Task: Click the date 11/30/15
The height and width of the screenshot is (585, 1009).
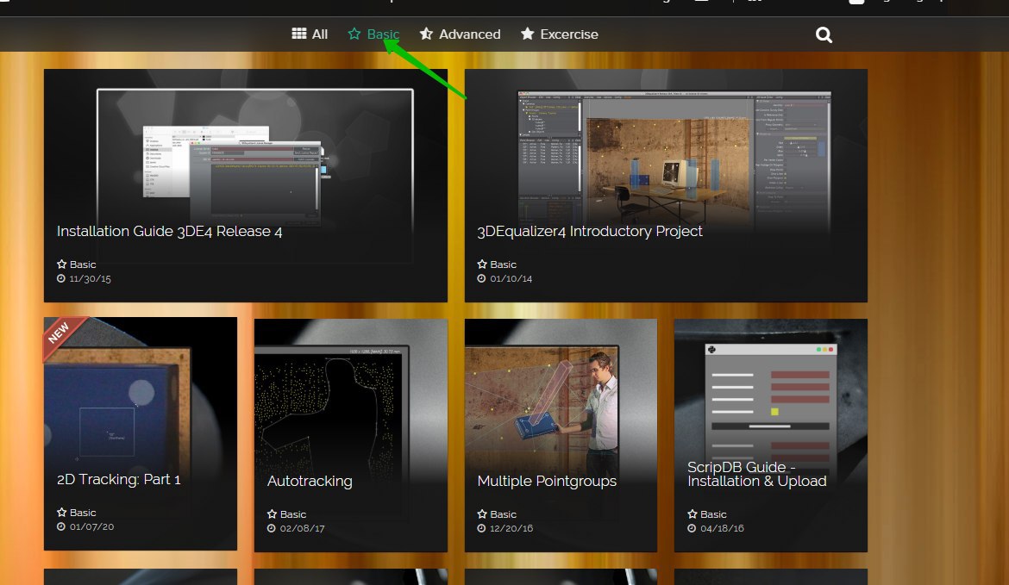Action: [x=90, y=279]
